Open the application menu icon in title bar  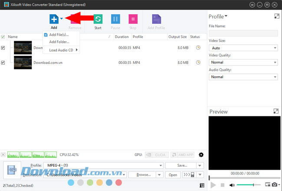click(252, 5)
